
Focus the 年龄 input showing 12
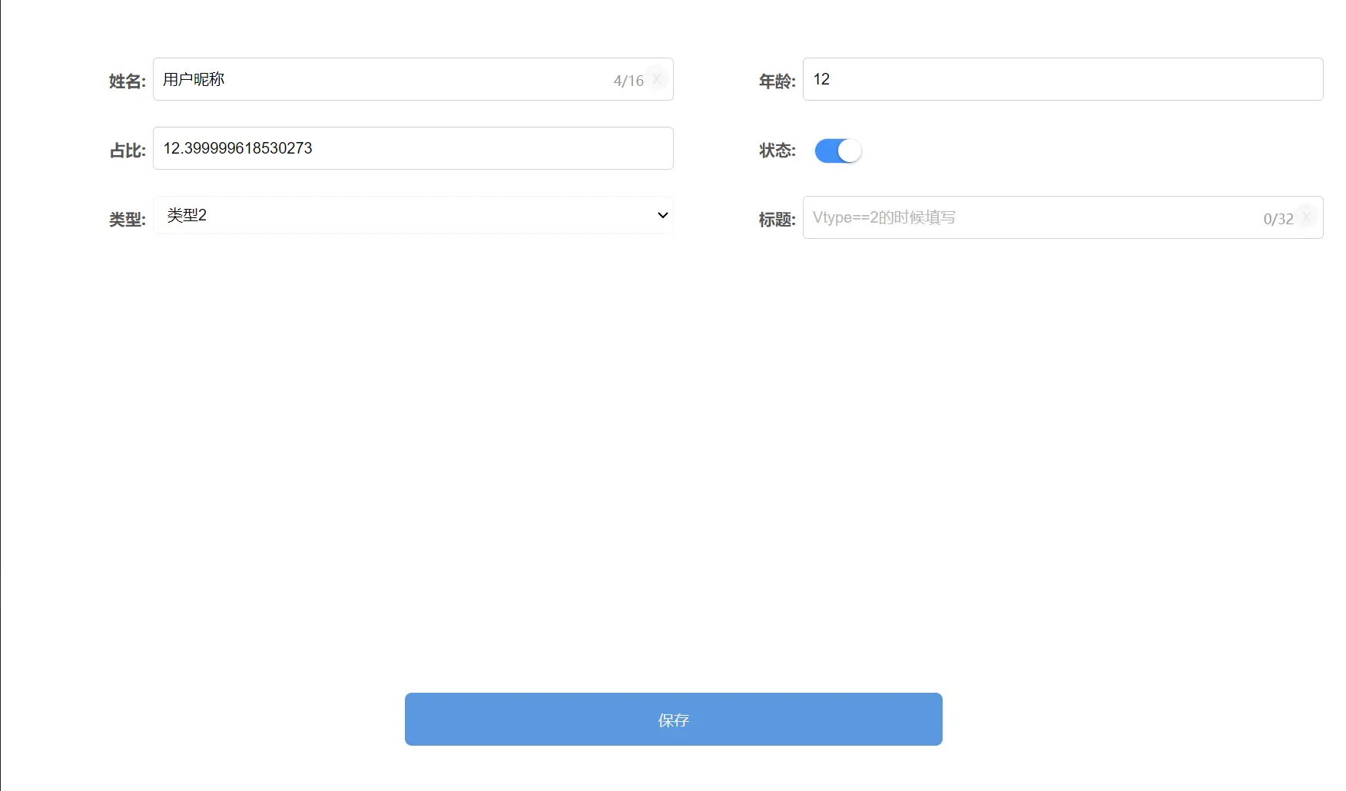point(1063,79)
